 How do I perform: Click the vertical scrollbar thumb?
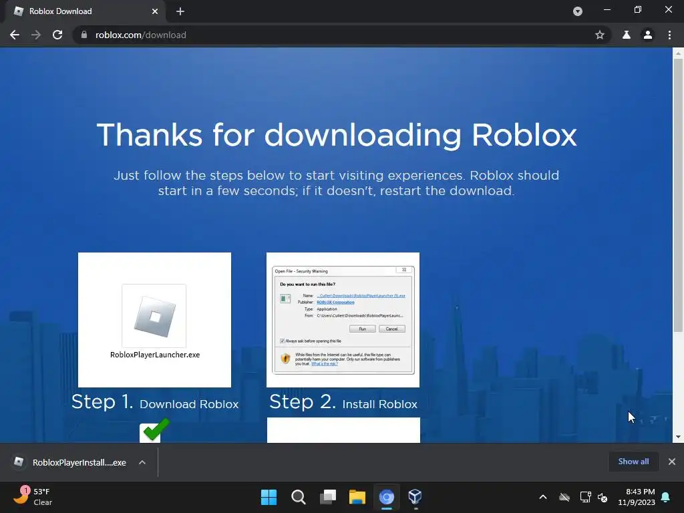pos(678,196)
